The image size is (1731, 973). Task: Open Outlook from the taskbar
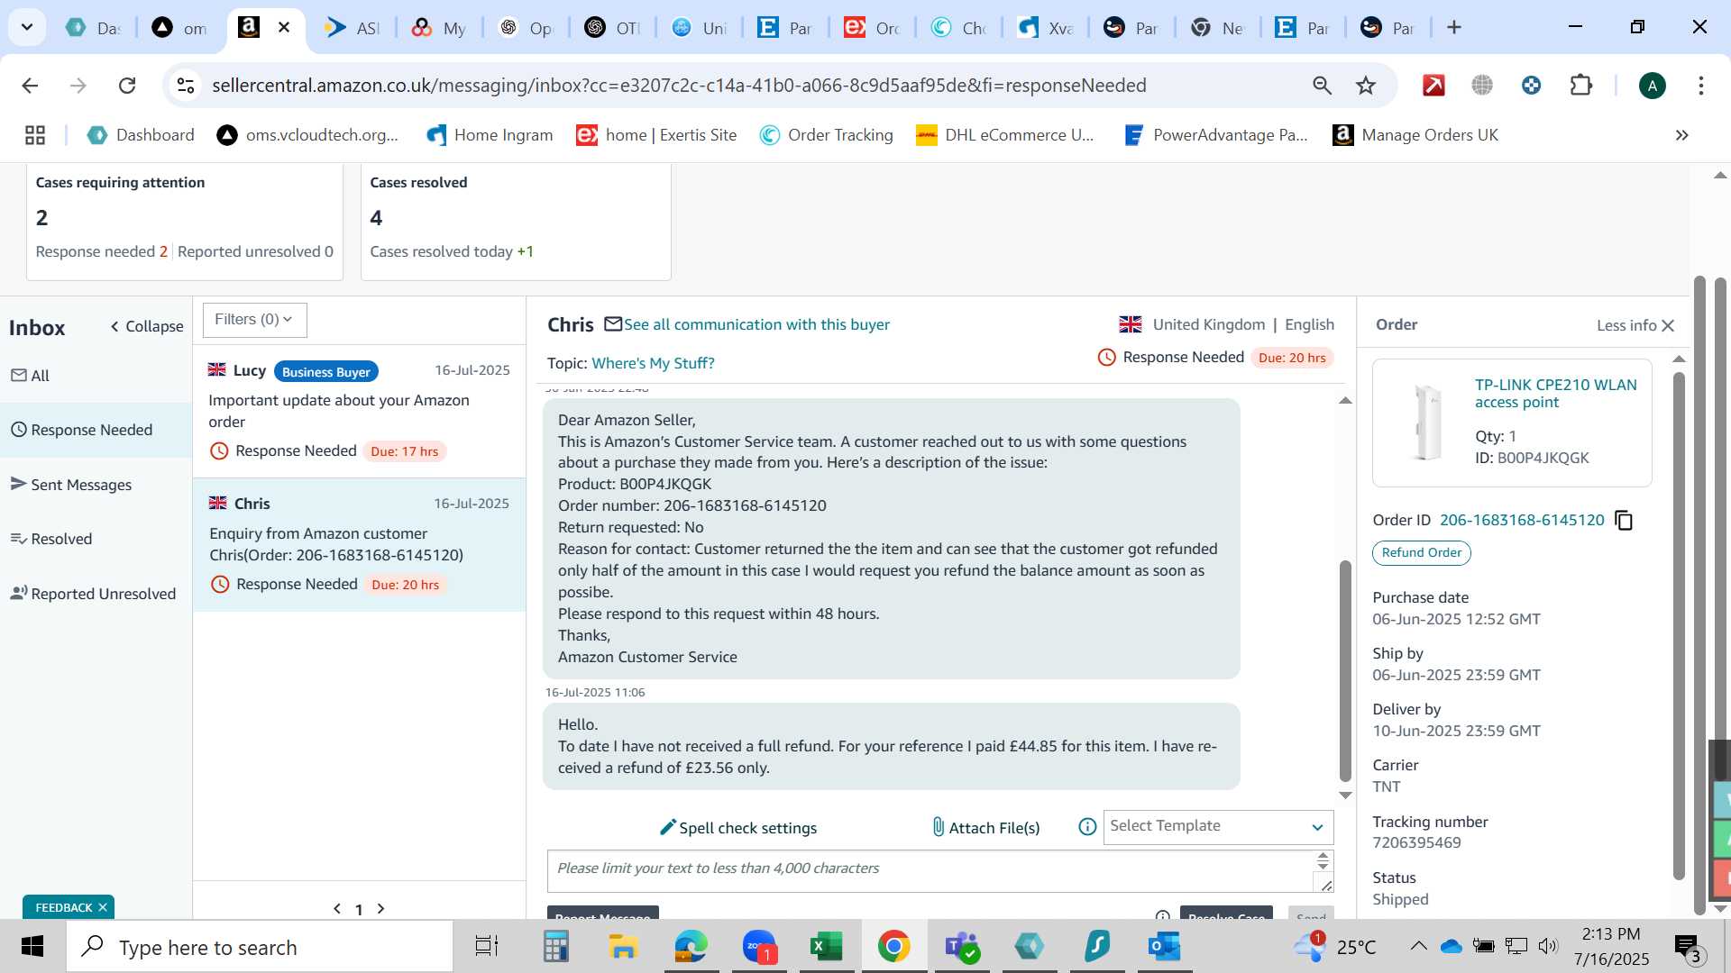(x=1164, y=947)
